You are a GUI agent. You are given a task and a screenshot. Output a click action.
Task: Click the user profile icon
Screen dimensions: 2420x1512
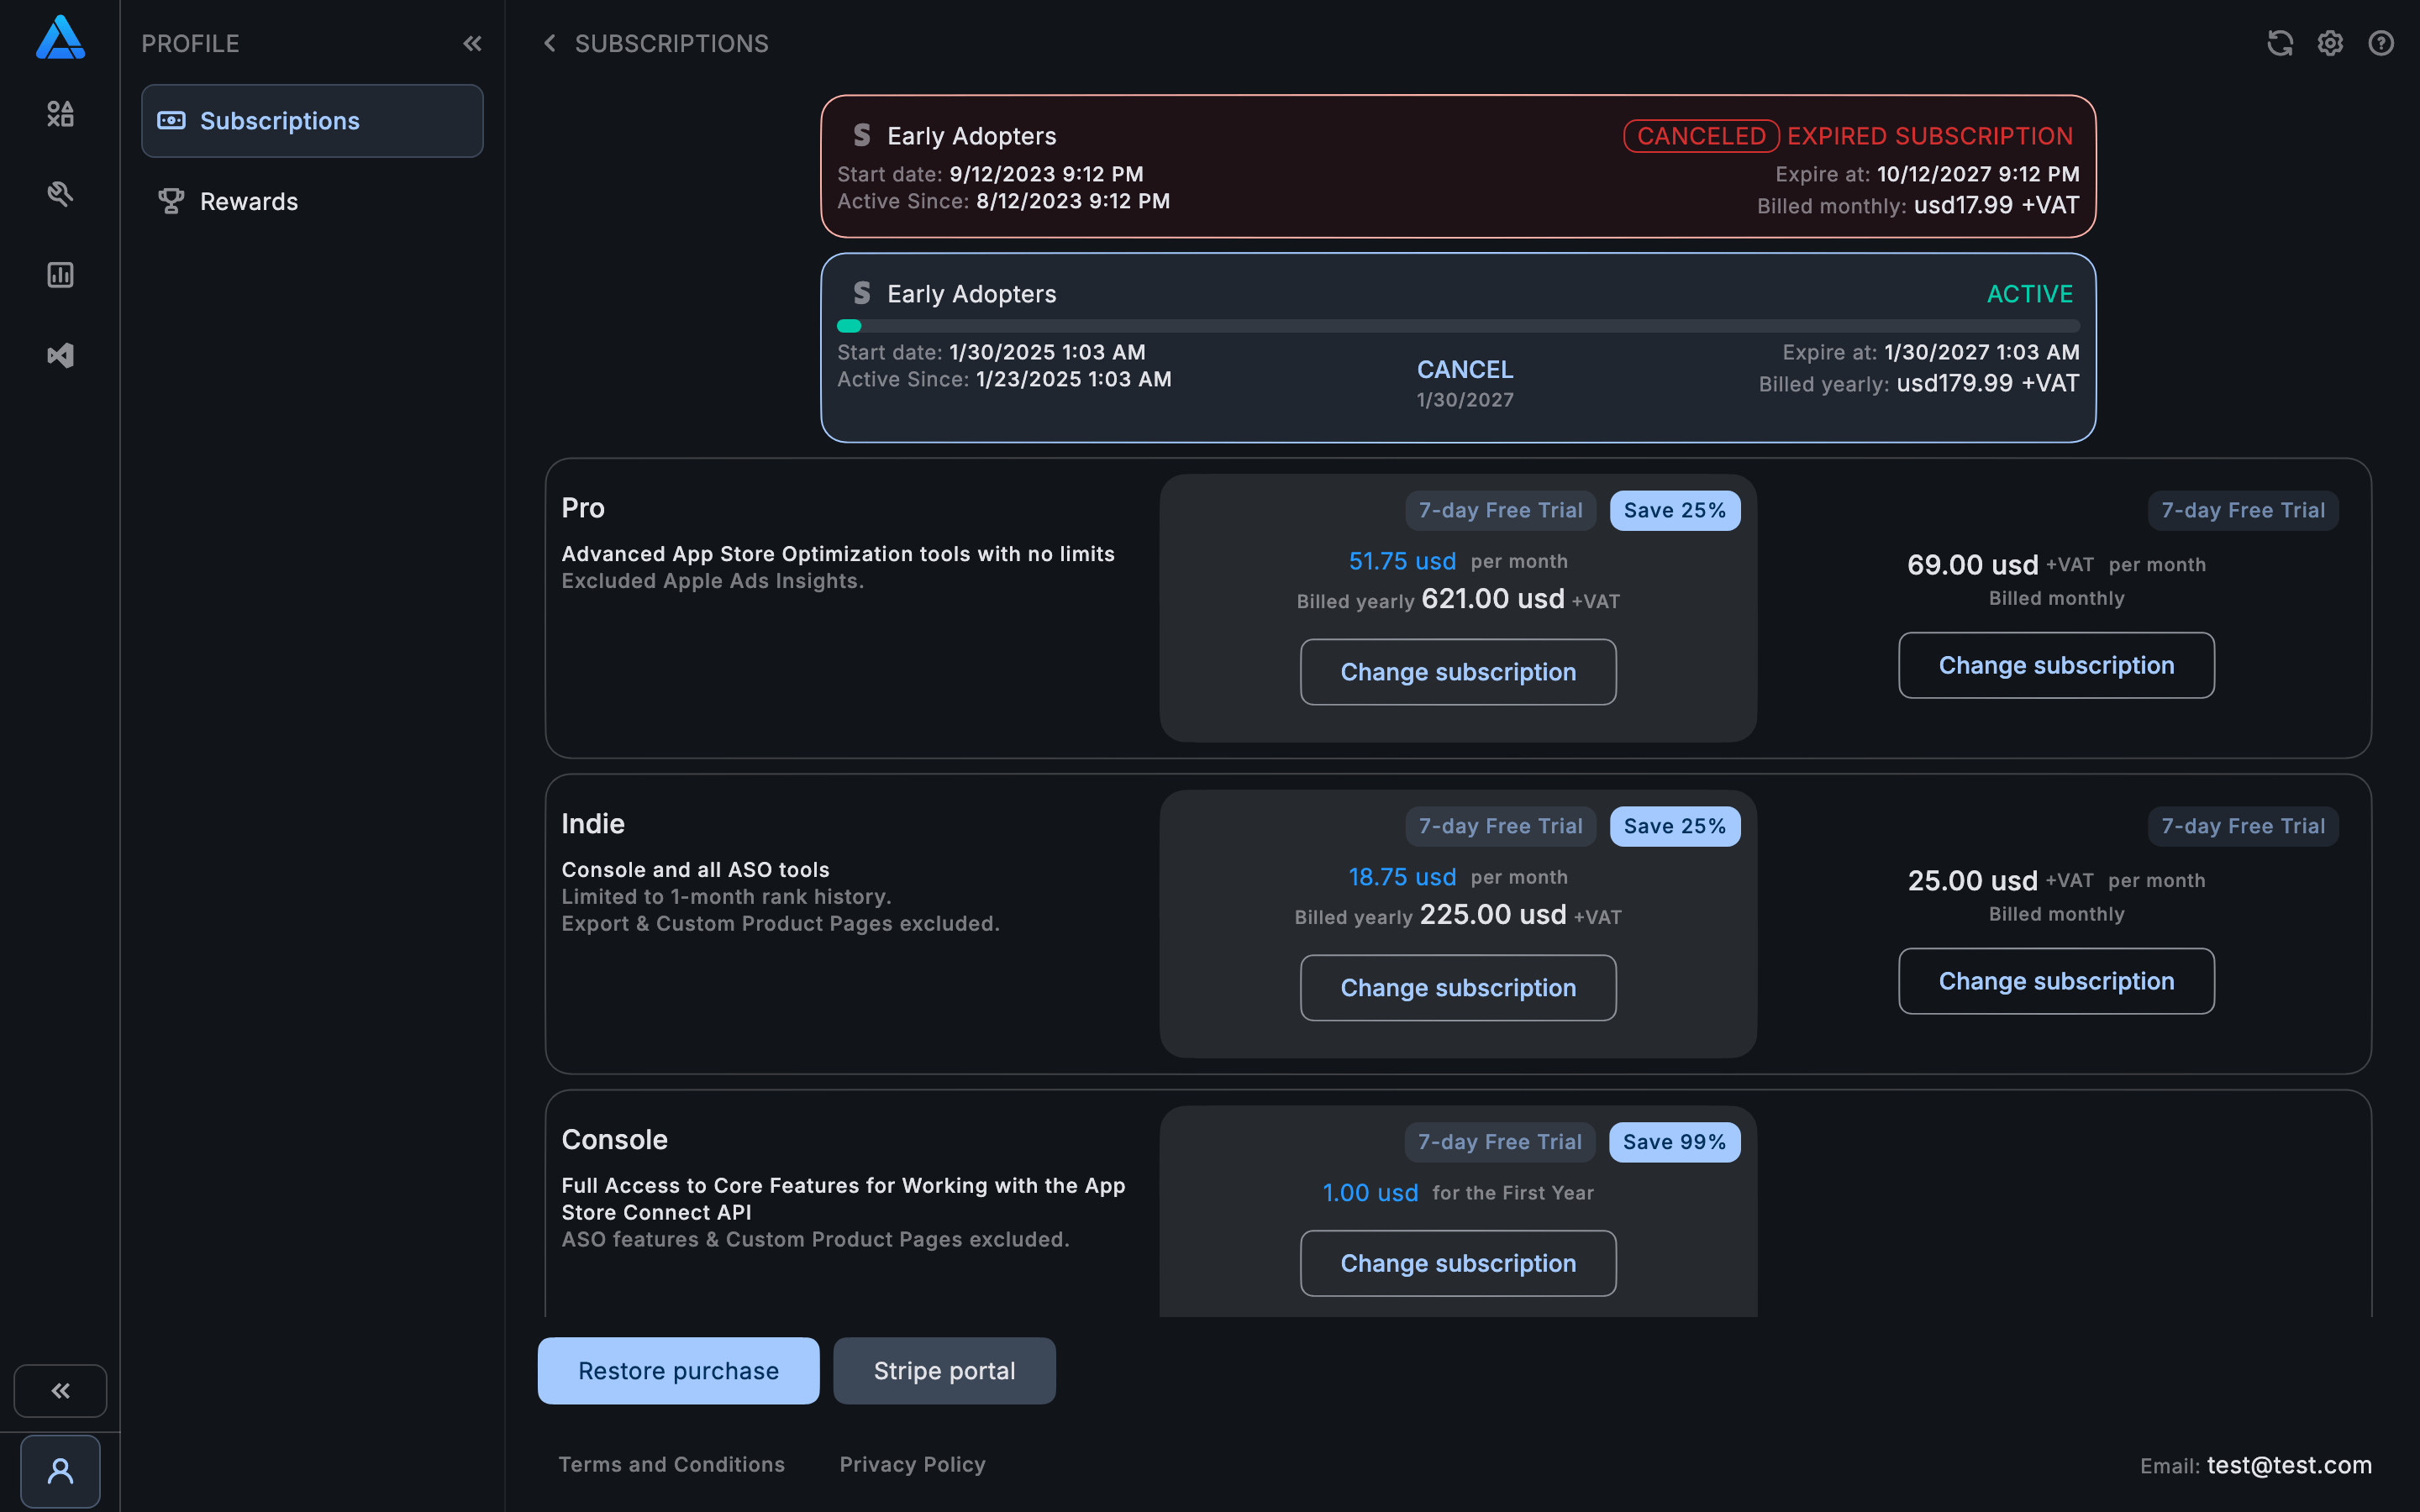(x=60, y=1471)
